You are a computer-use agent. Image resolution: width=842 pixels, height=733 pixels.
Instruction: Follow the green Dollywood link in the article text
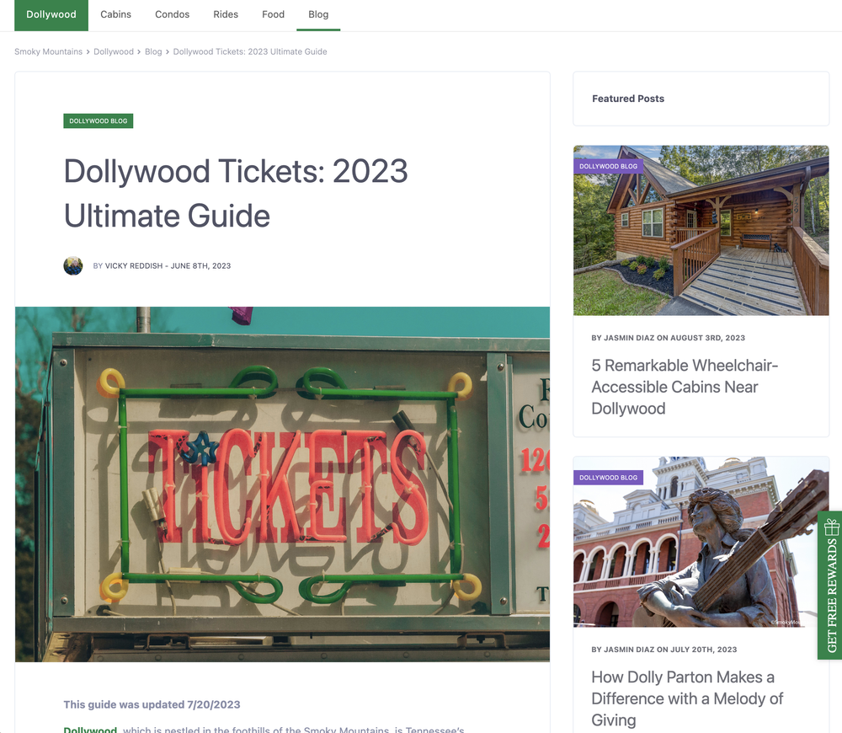(x=90, y=730)
